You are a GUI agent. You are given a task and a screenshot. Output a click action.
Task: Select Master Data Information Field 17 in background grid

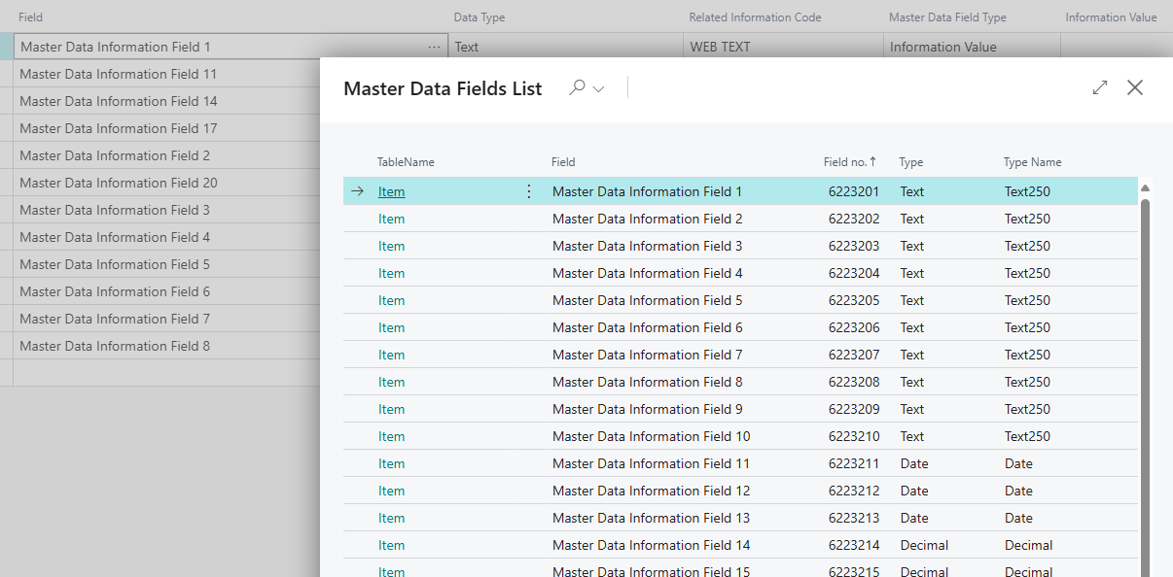tap(118, 128)
